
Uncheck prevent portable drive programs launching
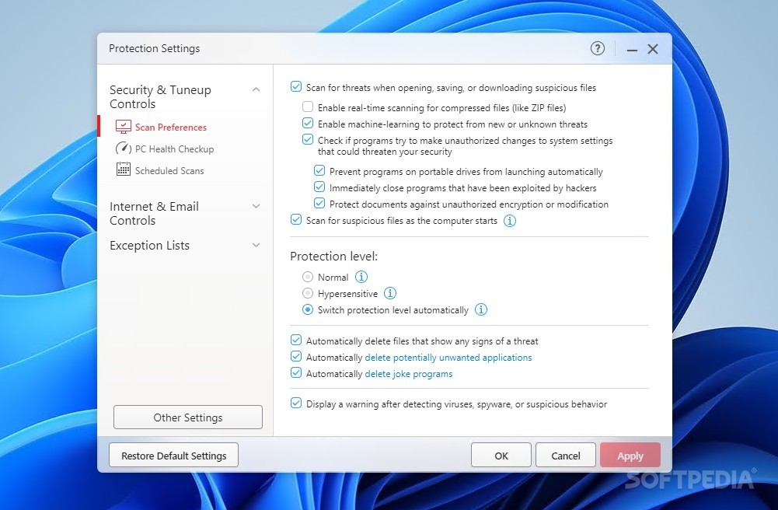coord(319,171)
